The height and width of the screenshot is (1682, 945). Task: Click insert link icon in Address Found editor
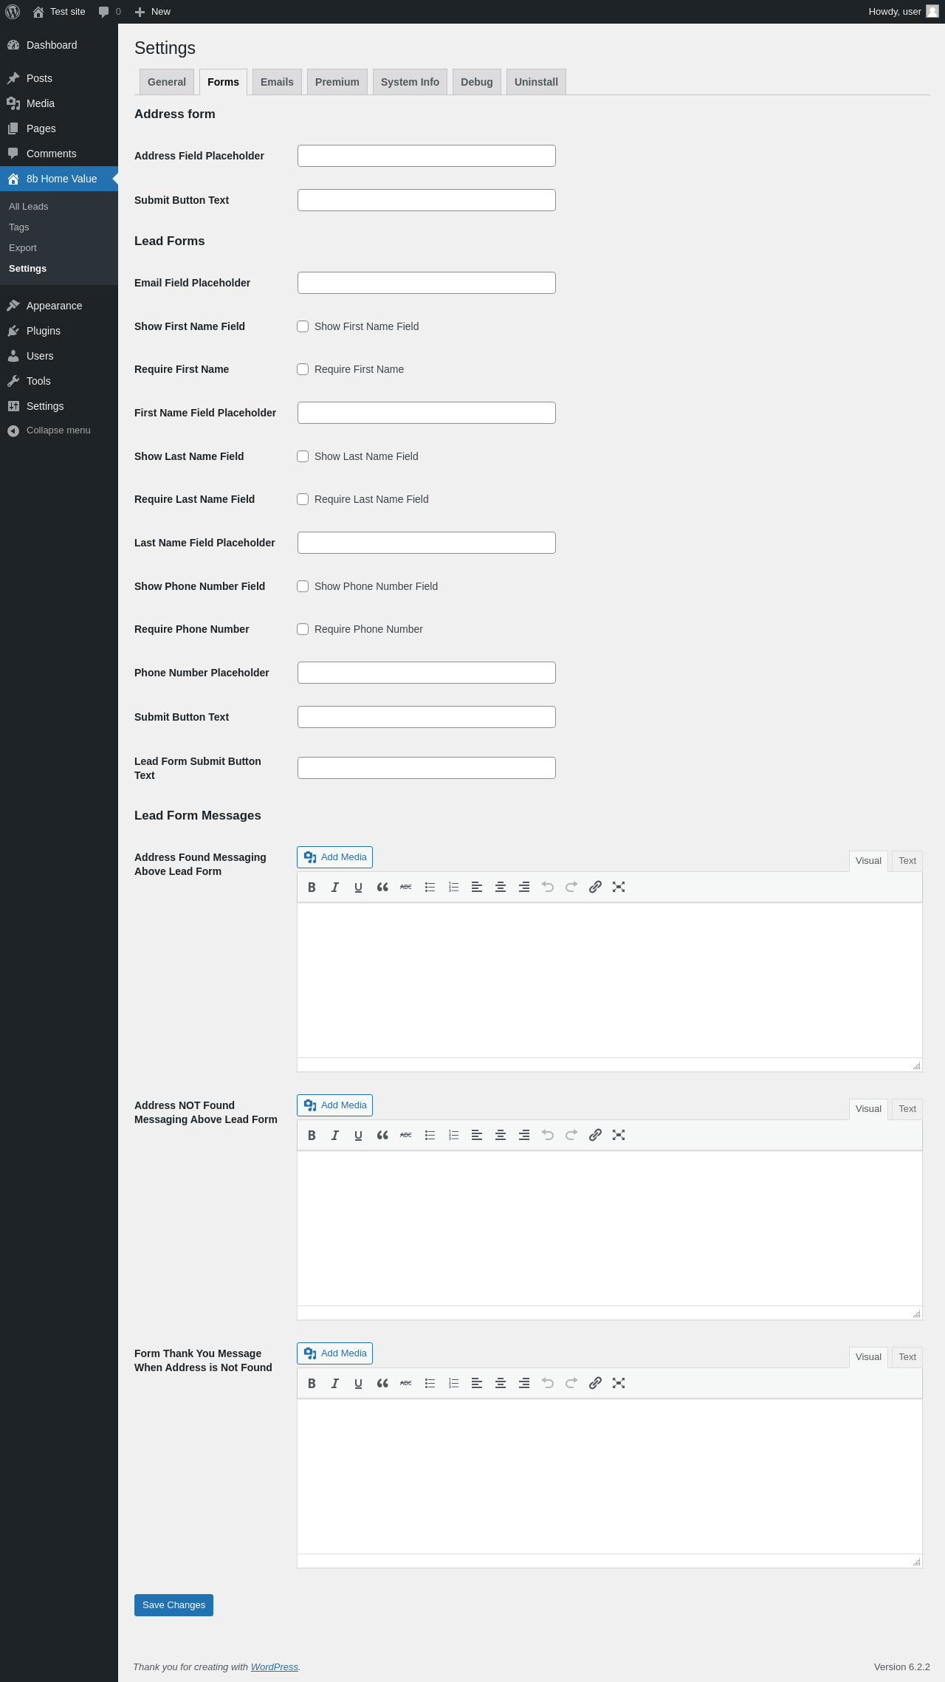[595, 887]
